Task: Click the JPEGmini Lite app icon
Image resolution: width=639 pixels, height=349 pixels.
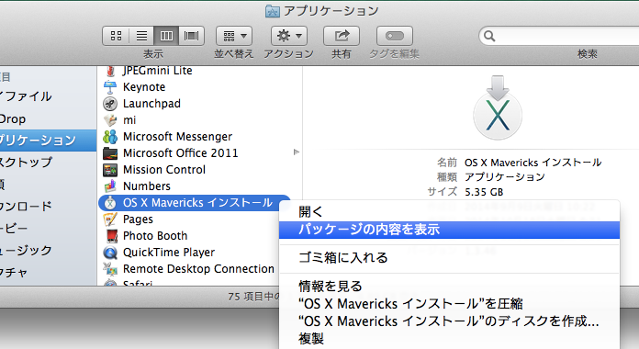Action: [x=110, y=71]
